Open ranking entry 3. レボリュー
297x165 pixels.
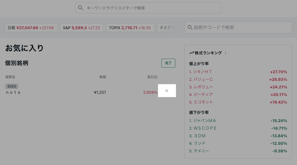(201, 87)
